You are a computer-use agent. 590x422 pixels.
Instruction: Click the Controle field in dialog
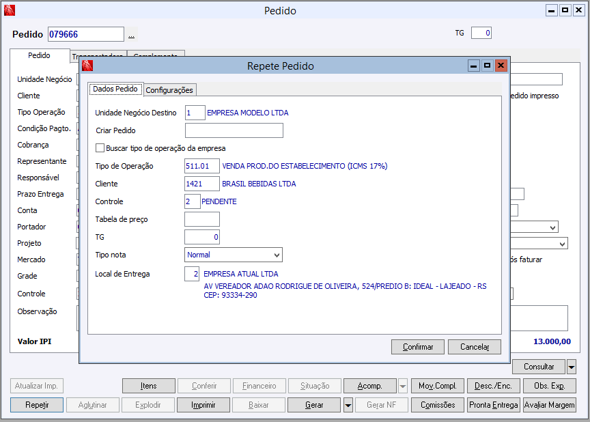point(193,201)
